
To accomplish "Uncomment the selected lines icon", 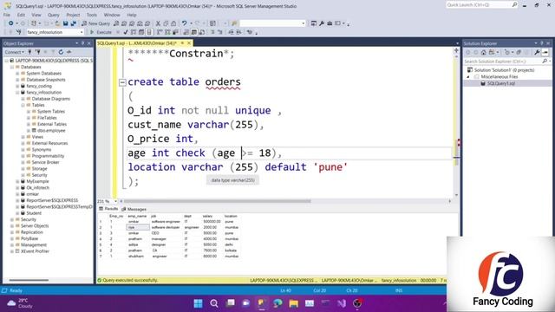I will coord(219,32).
